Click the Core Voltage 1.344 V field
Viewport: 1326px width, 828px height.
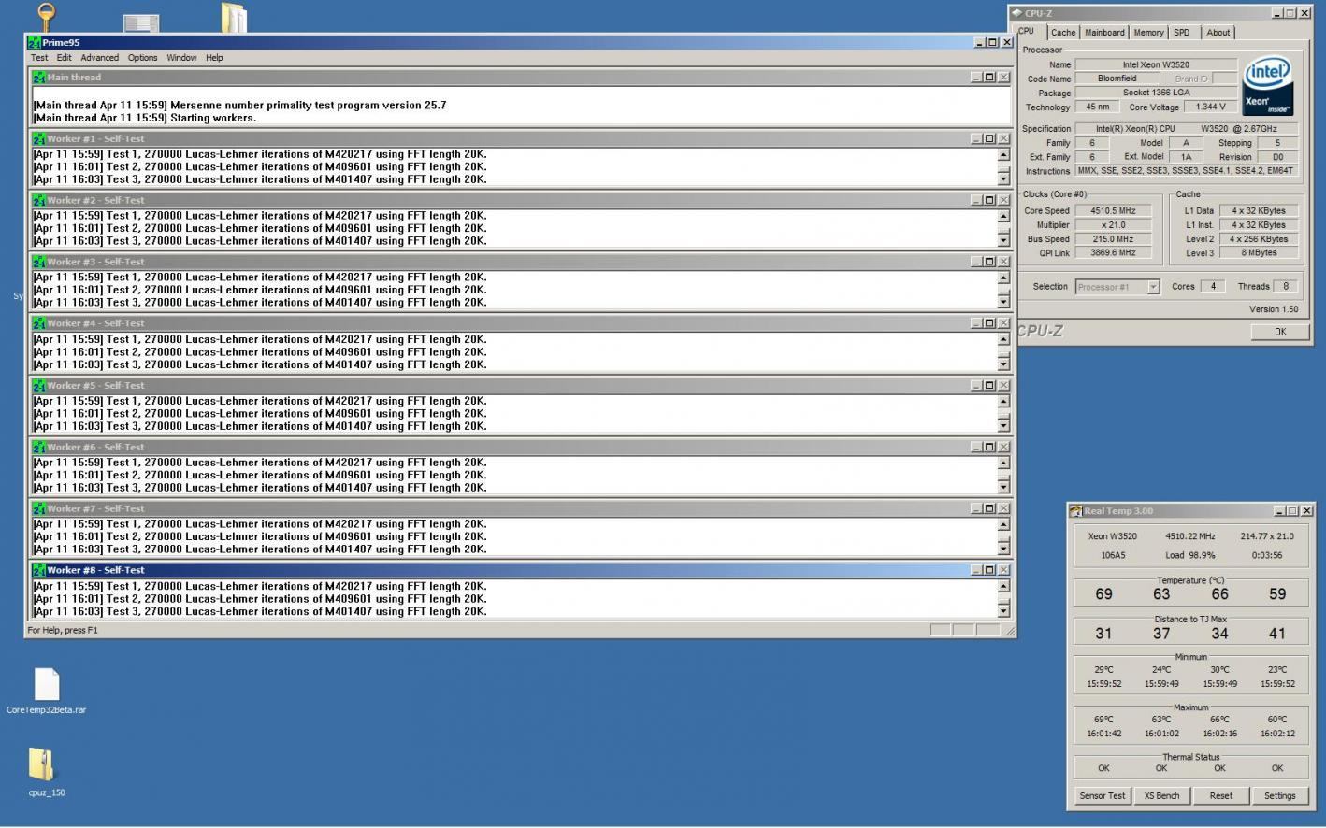[1209, 107]
